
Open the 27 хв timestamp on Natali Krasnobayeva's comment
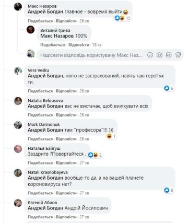pos(84,193)
